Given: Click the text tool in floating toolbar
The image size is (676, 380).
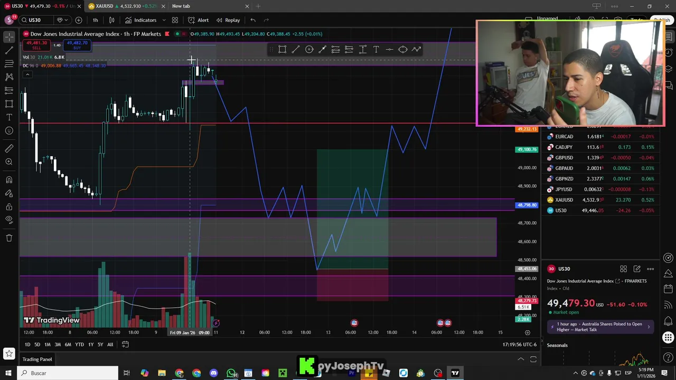Looking at the screenshot, I should click(376, 50).
